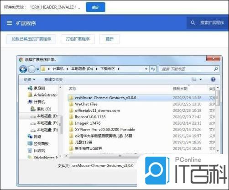Click the change view layout icon
229x190 pixels.
pyautogui.click(x=194, y=79)
